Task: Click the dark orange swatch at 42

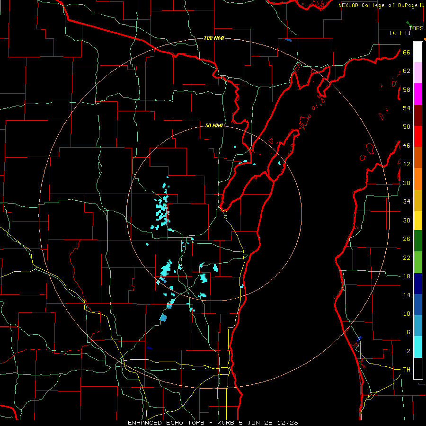Action: tap(418, 157)
